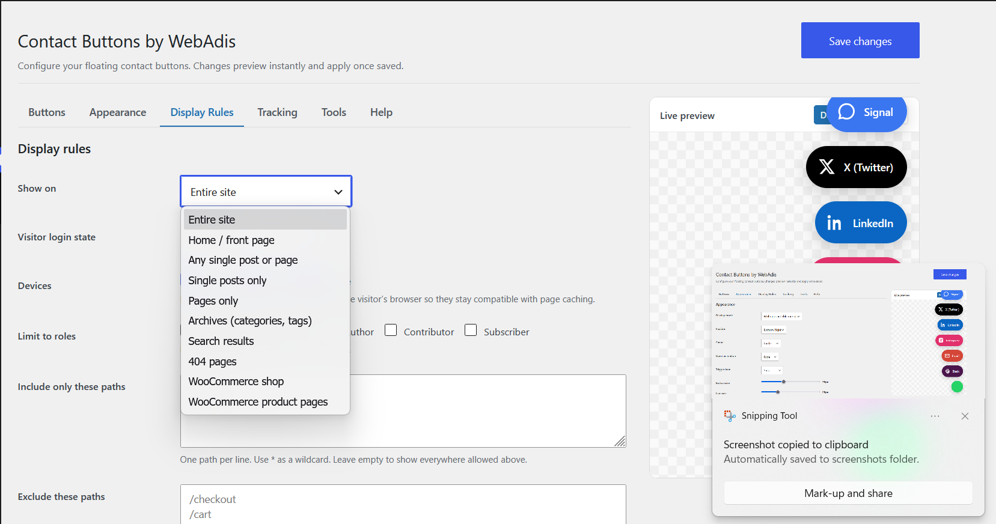
Task: Choose Home / front page option
Action: 265,240
